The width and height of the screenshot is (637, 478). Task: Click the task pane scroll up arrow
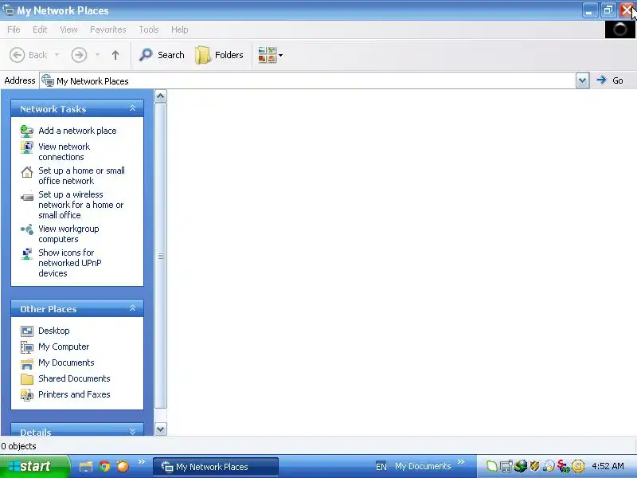coord(161,96)
